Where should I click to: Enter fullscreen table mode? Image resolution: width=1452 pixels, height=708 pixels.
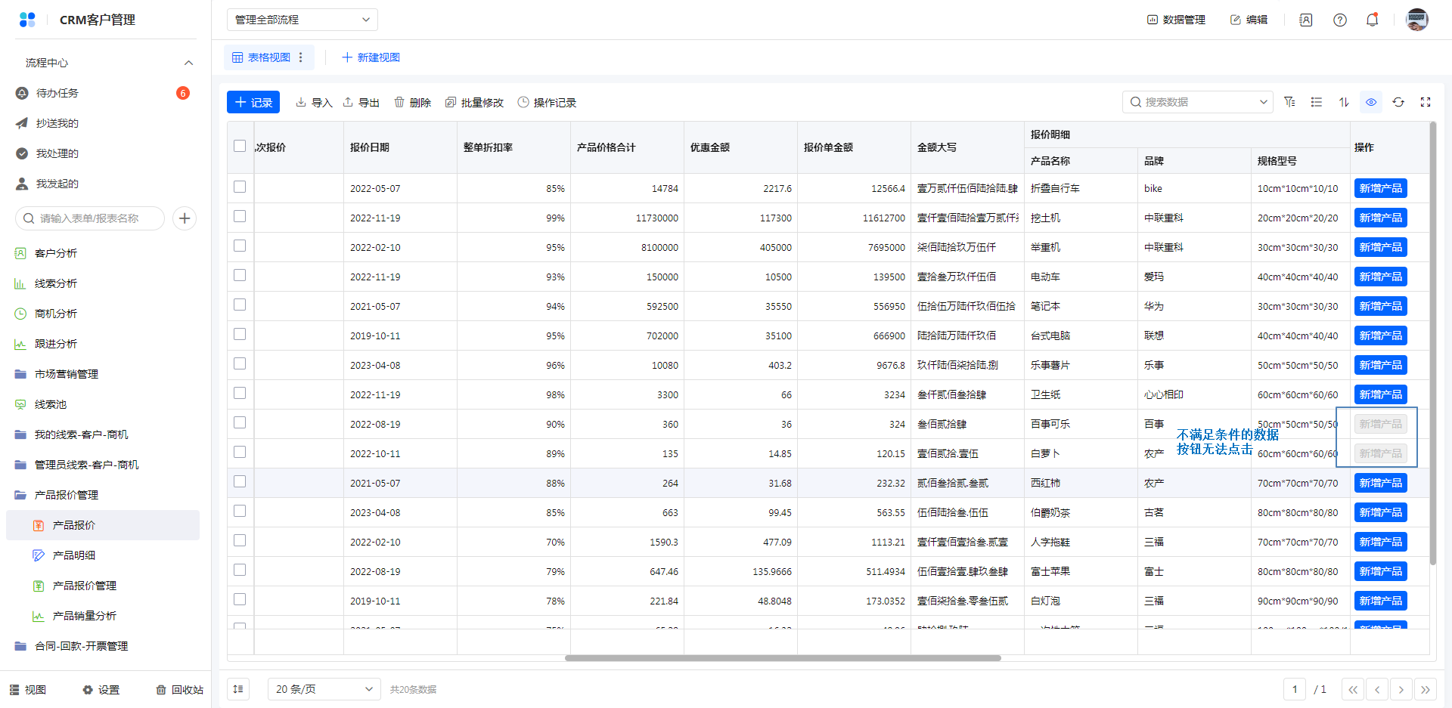[x=1426, y=102]
